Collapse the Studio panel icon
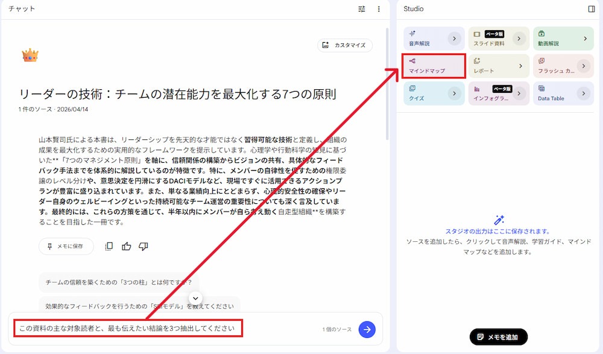Screen dimensions: 603x354 point(592,9)
